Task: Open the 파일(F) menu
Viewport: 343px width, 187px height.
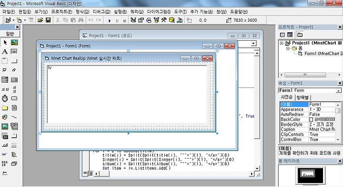Action: [x=9, y=12]
